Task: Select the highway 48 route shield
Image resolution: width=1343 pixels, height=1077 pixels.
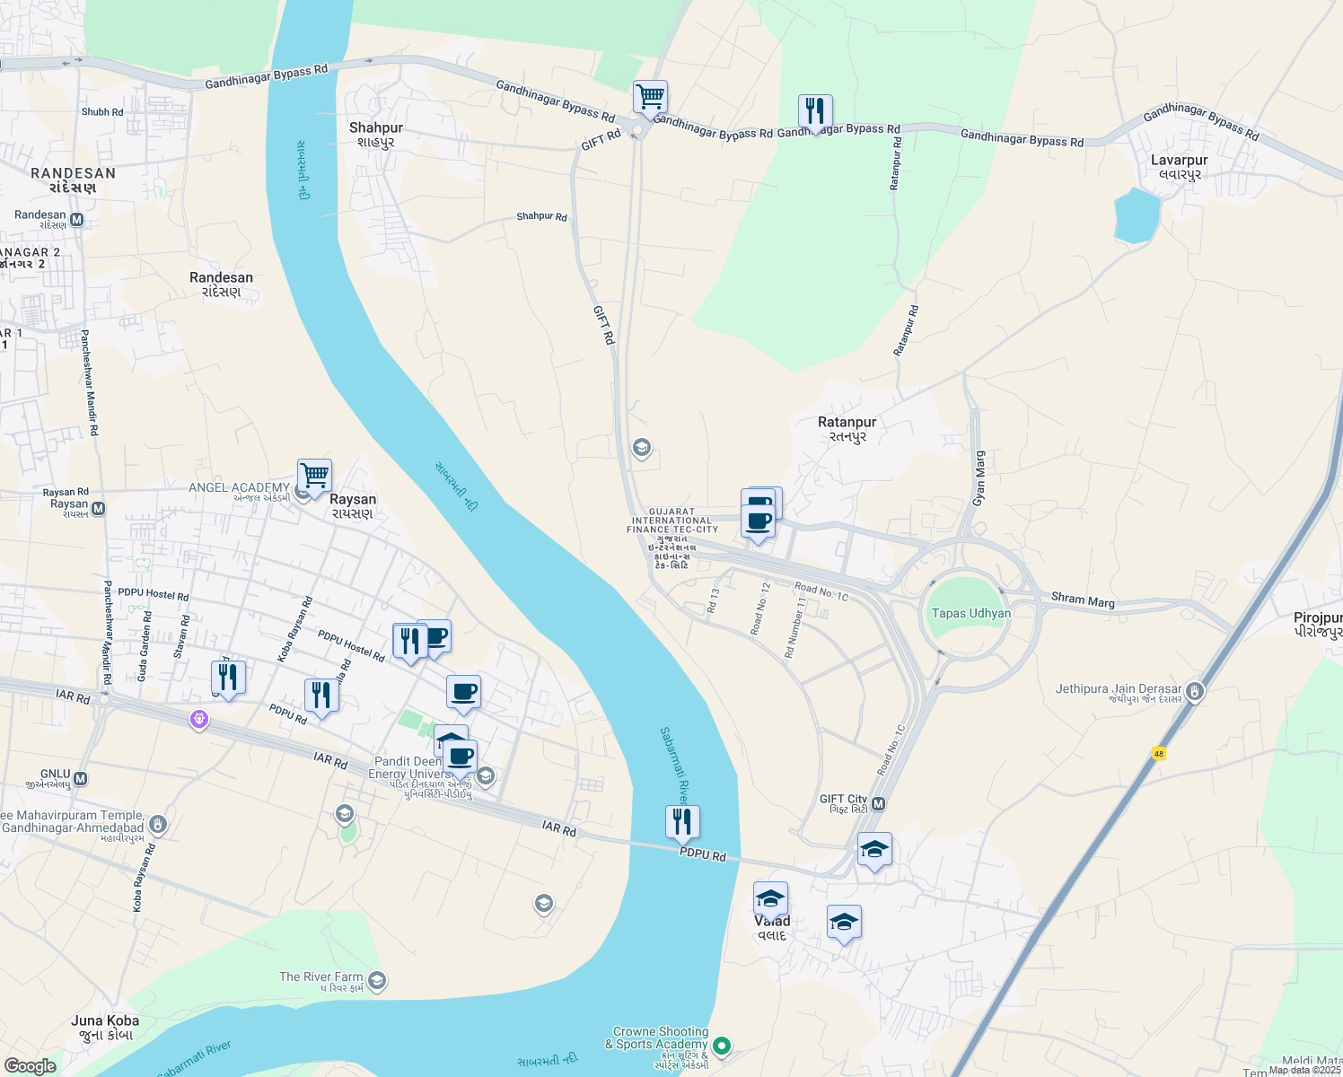Action: pos(1159,754)
